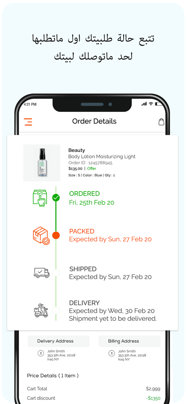187x404 pixels.
Task: Tap the Ordered box hand icon
Action: click(x=40, y=198)
